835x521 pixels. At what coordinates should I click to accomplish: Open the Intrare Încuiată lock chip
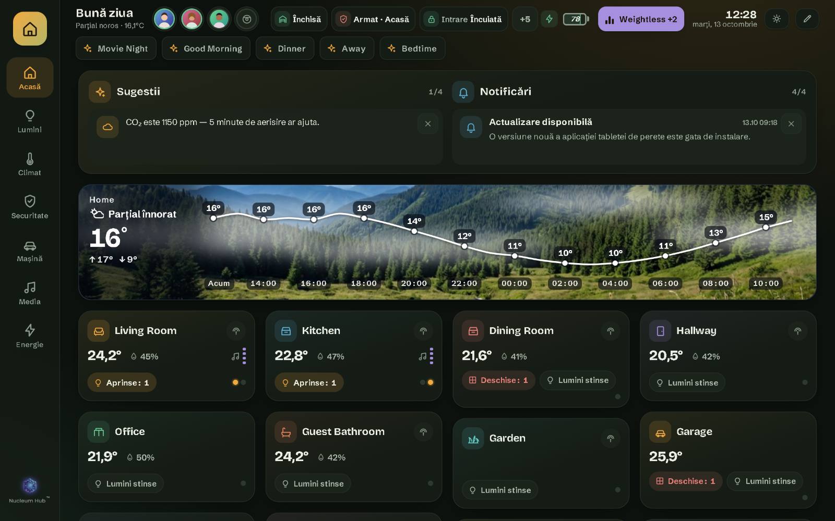tap(463, 19)
